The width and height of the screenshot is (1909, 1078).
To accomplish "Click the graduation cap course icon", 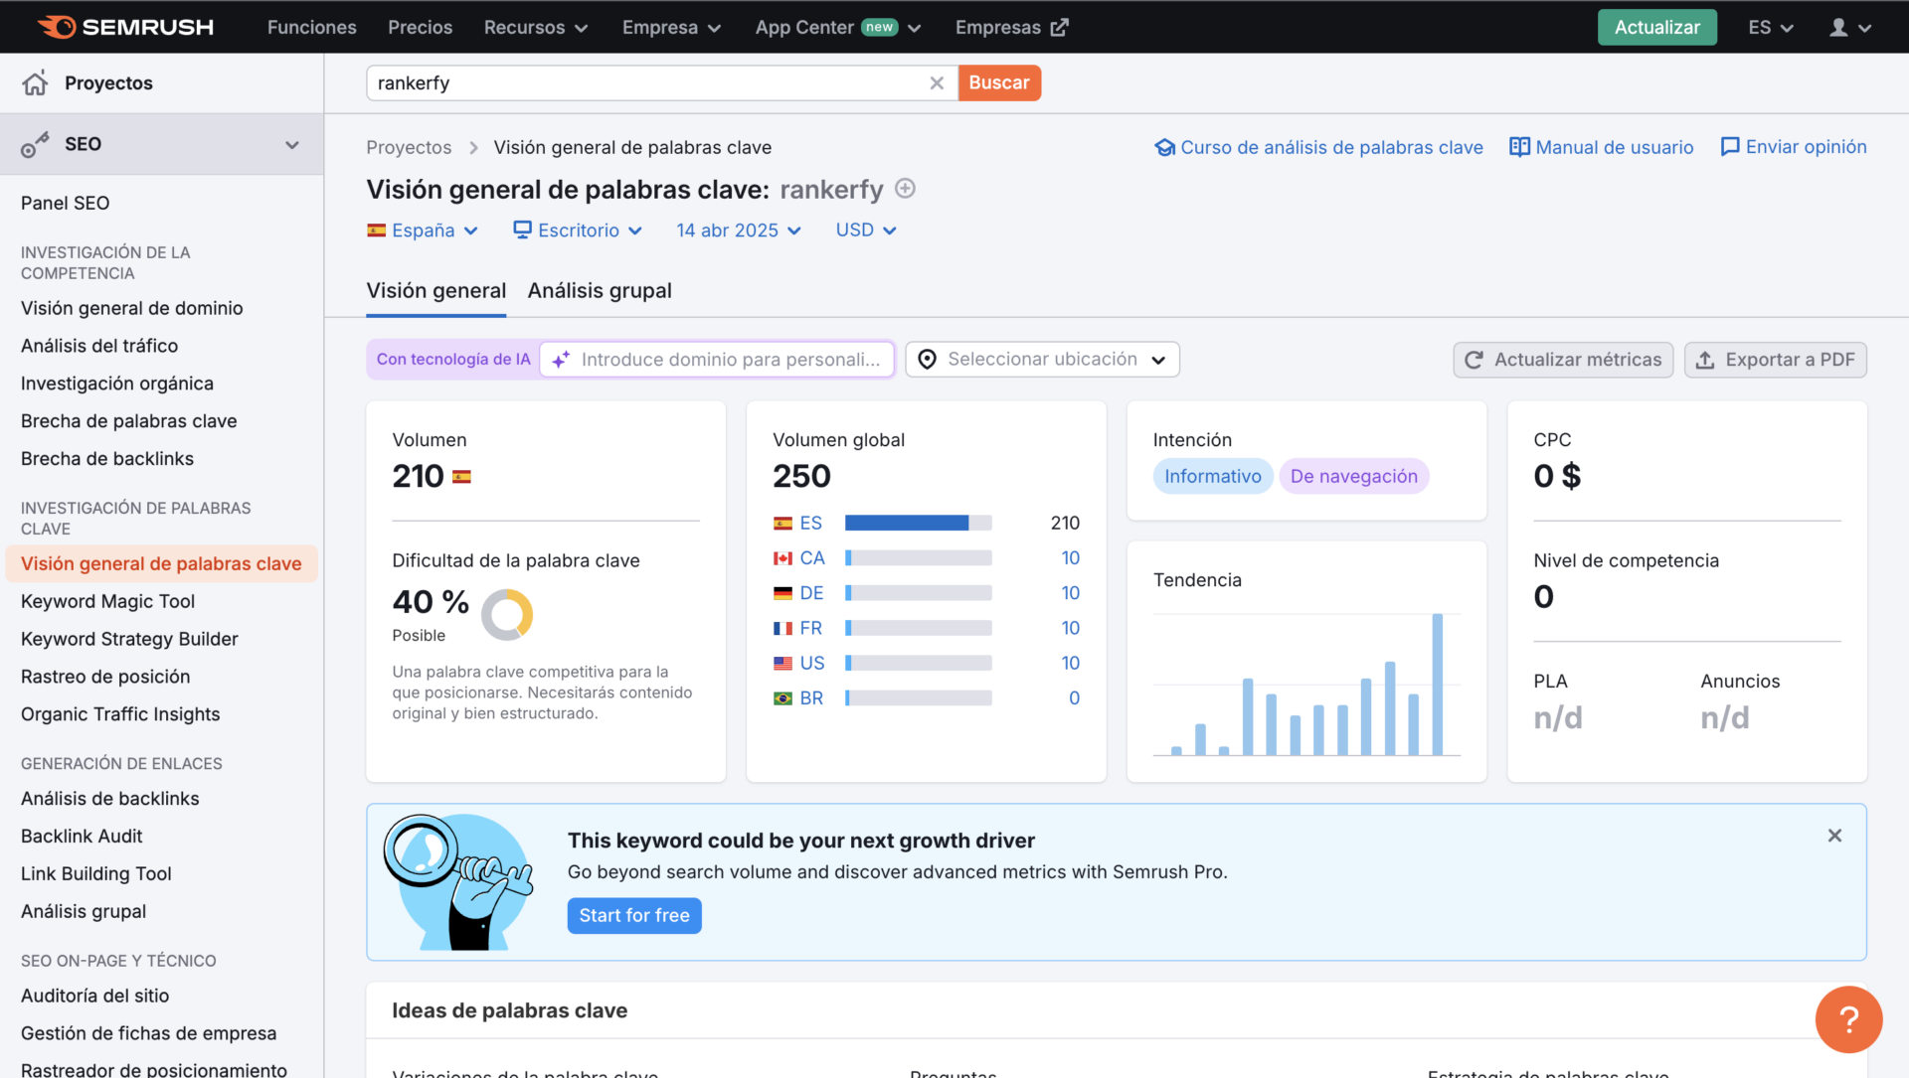I will tap(1164, 147).
